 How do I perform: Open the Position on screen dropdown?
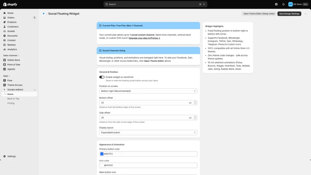tap(148, 91)
